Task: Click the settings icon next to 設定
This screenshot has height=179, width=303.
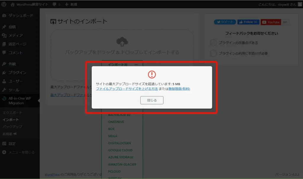Action: (4, 144)
